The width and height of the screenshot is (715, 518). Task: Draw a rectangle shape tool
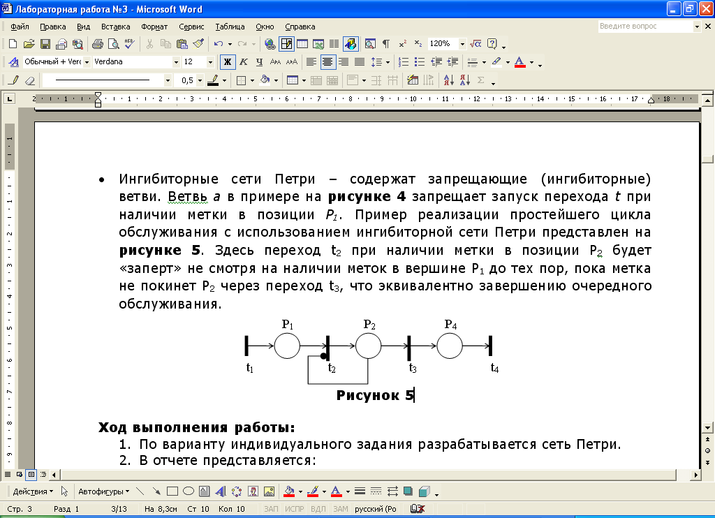click(x=172, y=491)
